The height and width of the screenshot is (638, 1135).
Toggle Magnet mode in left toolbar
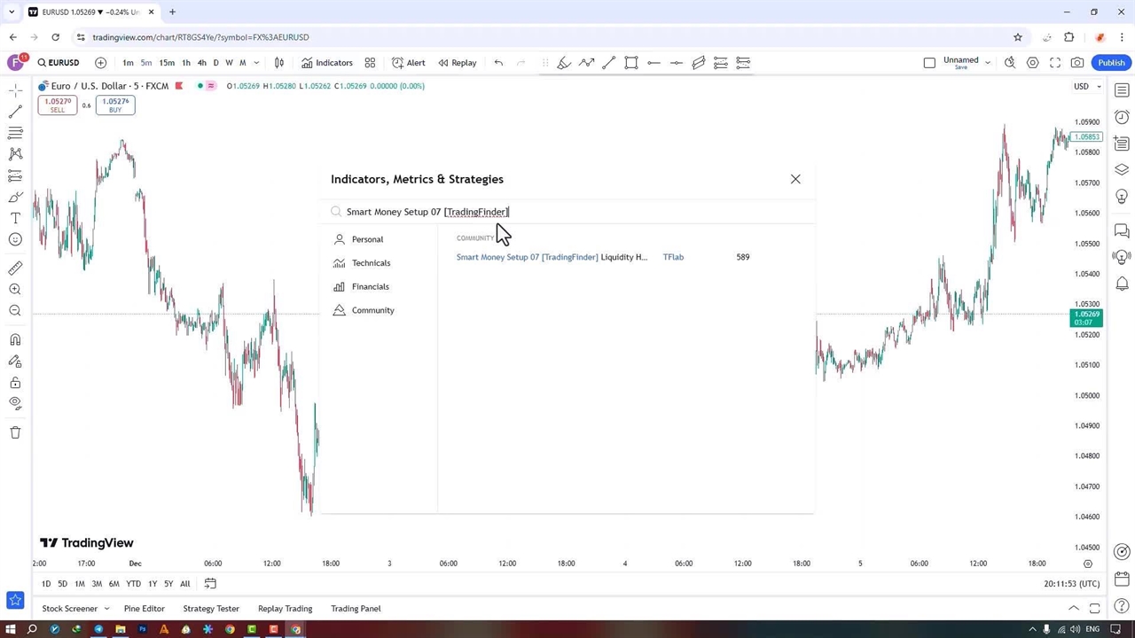coord(15,339)
